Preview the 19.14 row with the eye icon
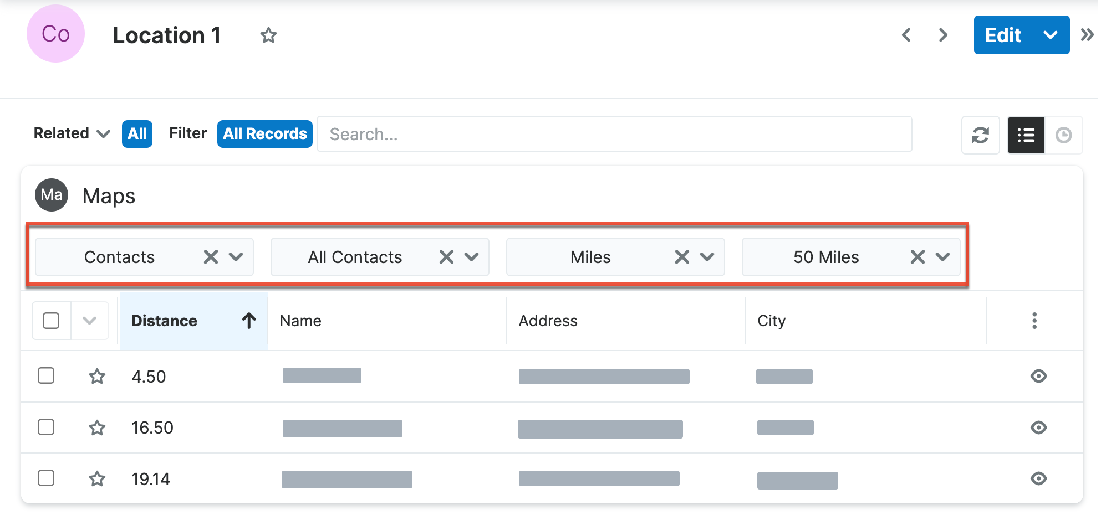Image resolution: width=1101 pixels, height=515 pixels. click(1039, 478)
